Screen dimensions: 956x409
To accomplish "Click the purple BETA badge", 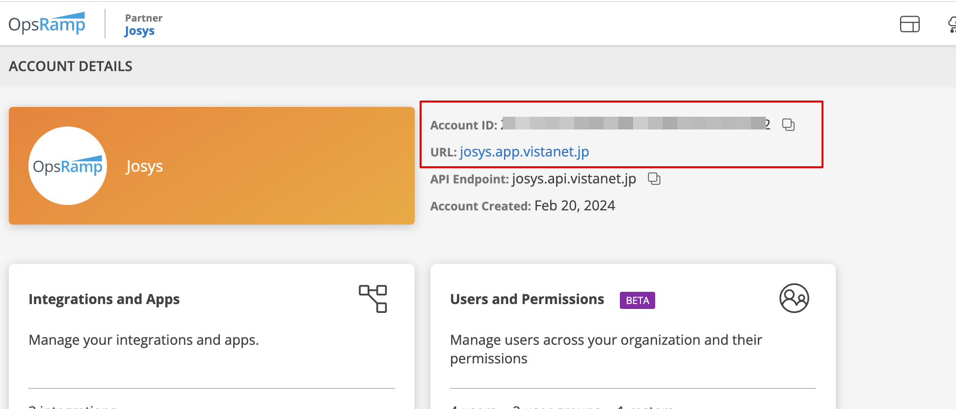I will [x=637, y=300].
